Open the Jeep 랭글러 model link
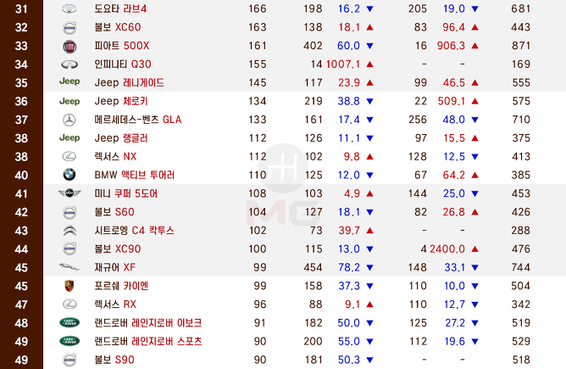 point(121,138)
